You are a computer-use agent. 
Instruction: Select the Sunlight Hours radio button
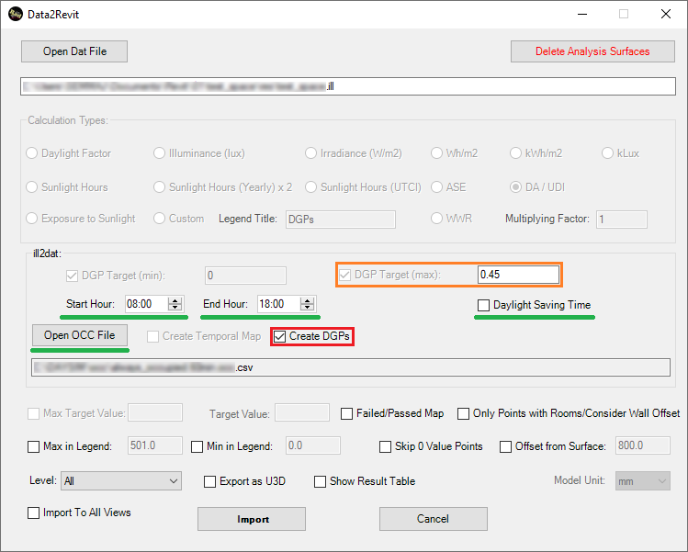[x=31, y=187]
